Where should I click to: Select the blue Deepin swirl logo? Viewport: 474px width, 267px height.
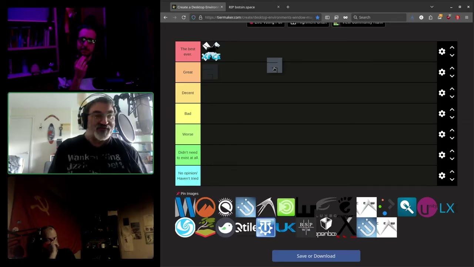185,227
